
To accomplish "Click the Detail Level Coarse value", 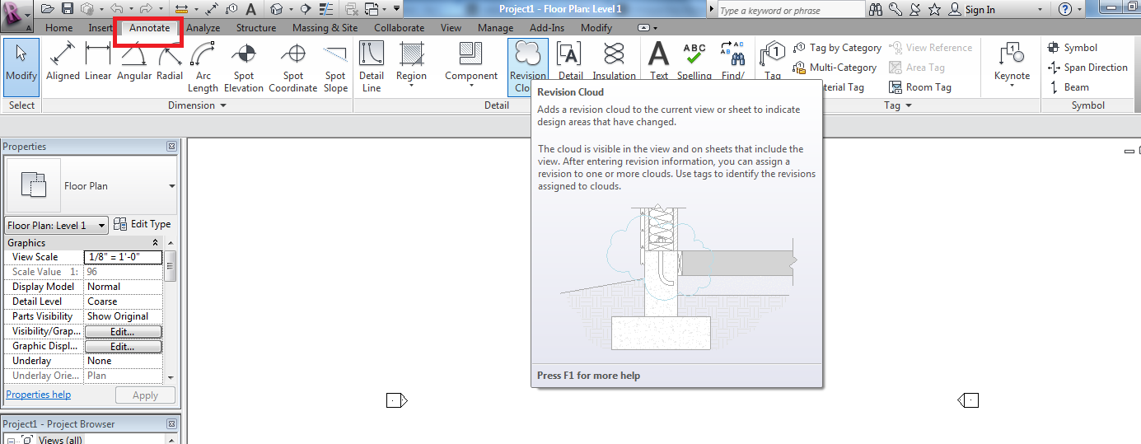I will (123, 301).
